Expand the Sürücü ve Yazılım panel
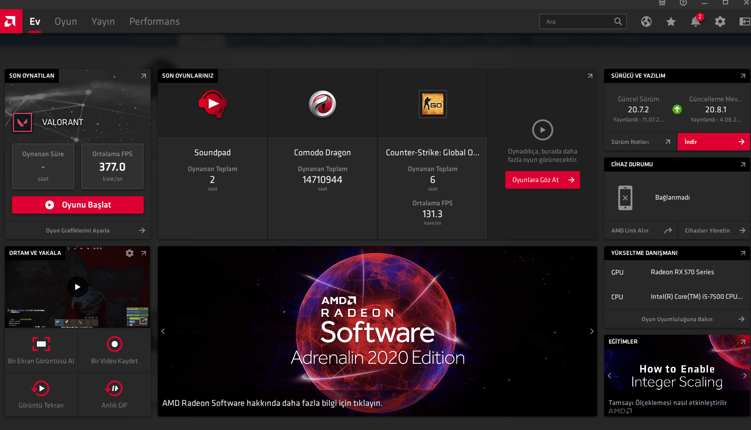This screenshot has height=430, width=751. pyautogui.click(x=743, y=76)
